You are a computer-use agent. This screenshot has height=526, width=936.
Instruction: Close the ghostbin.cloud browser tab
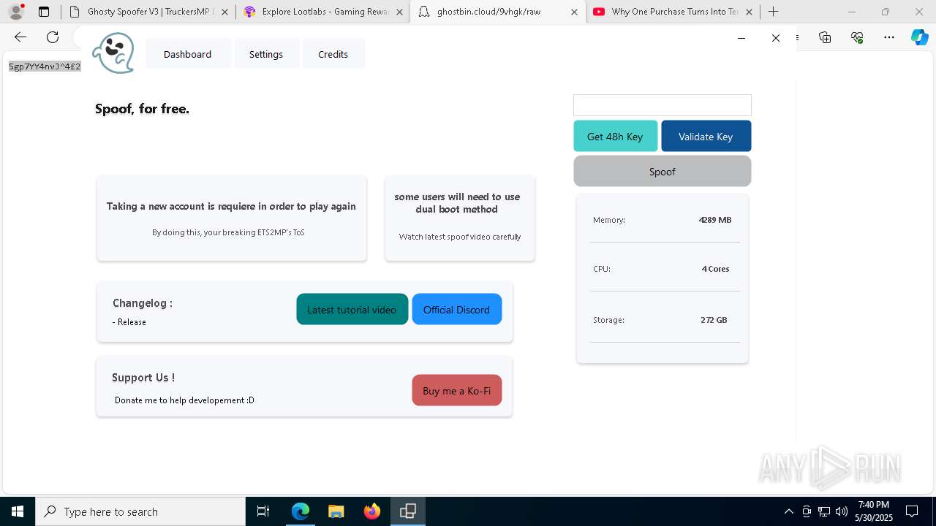(x=575, y=12)
